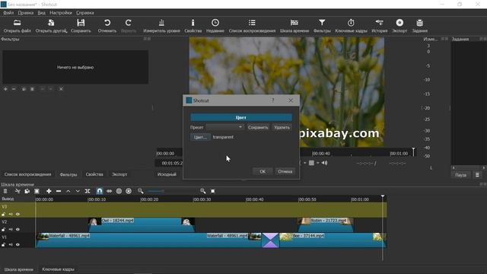Viewport: 487px width, 274px height.
Task: Add a filter with the plus icon in Filters panel
Action: pyautogui.click(x=5, y=89)
